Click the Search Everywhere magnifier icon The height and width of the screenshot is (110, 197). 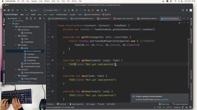[183, 10]
